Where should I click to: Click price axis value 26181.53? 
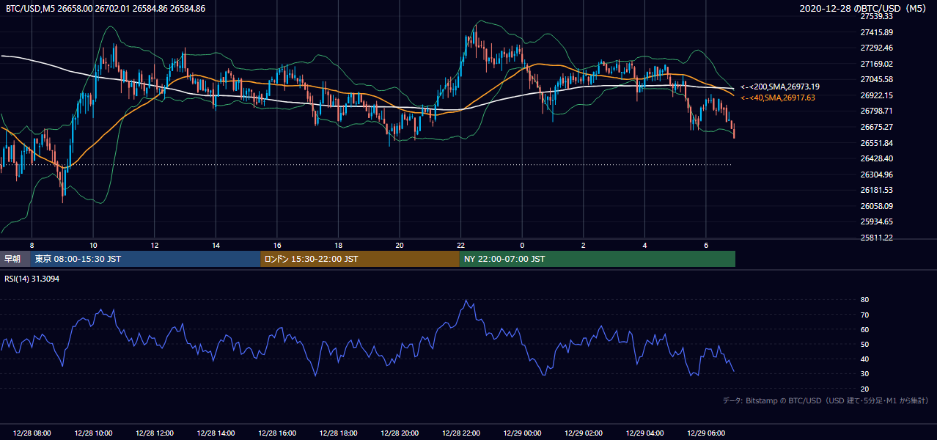[x=876, y=190]
